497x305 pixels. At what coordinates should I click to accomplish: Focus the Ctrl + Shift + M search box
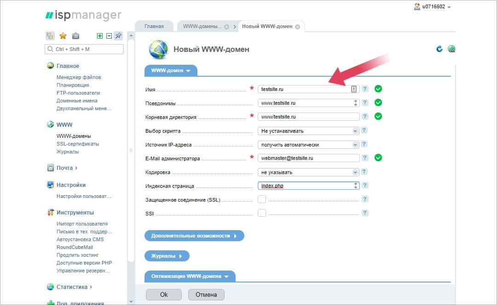[x=84, y=49]
